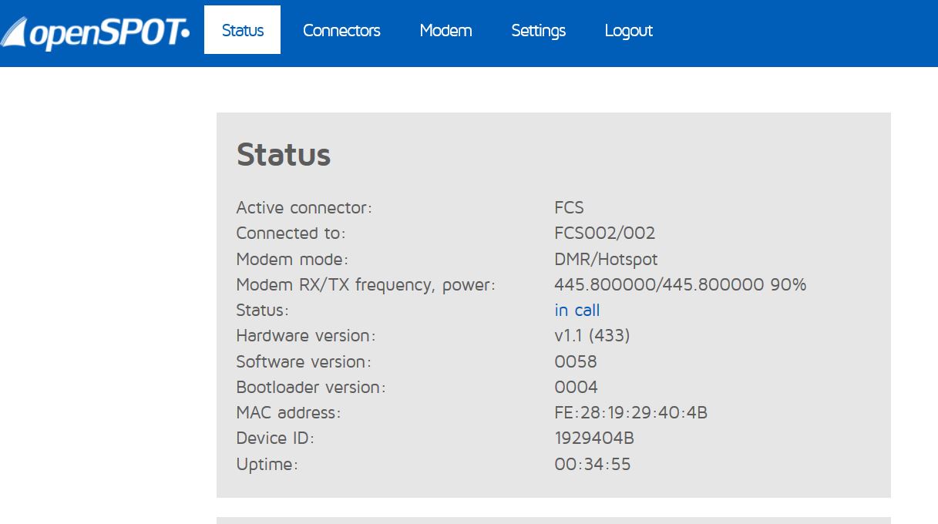Click Logout in the navigation bar
The height and width of the screenshot is (524, 938).
[x=628, y=30]
